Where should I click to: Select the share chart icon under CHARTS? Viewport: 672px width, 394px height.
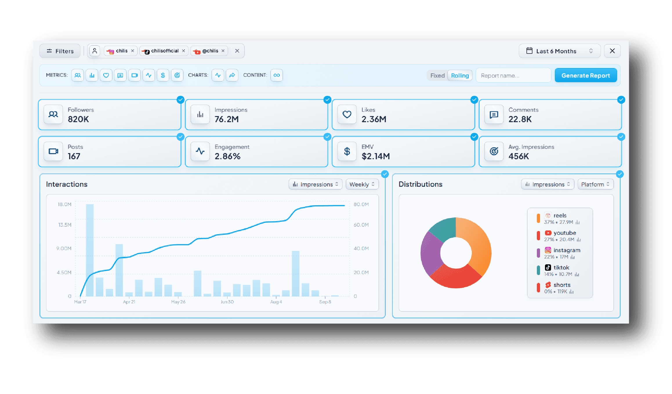click(x=232, y=75)
